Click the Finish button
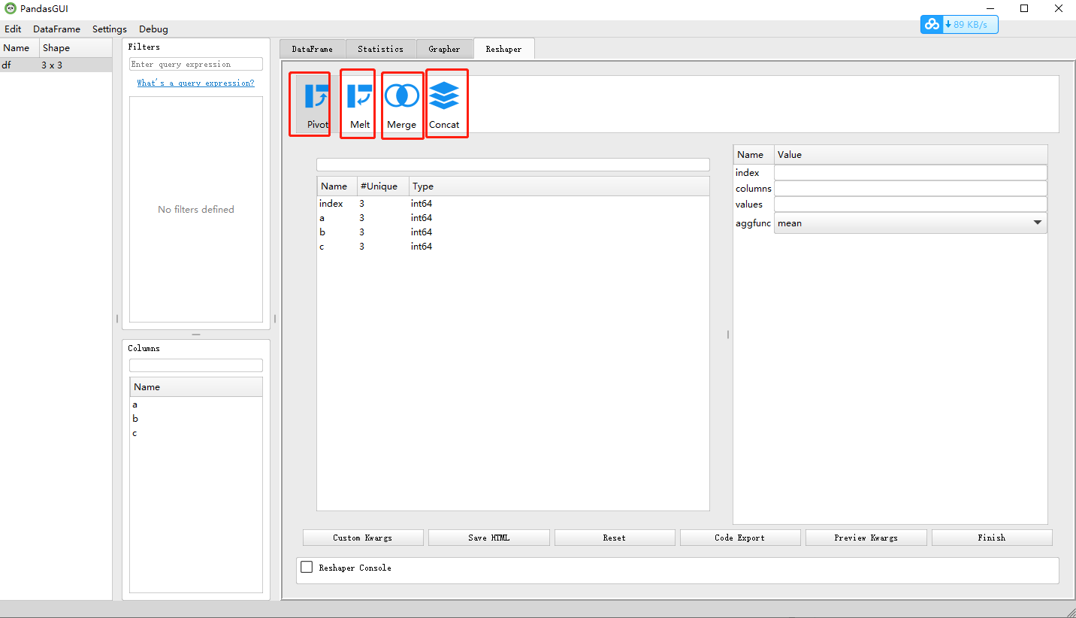This screenshot has width=1076, height=618. [x=992, y=537]
